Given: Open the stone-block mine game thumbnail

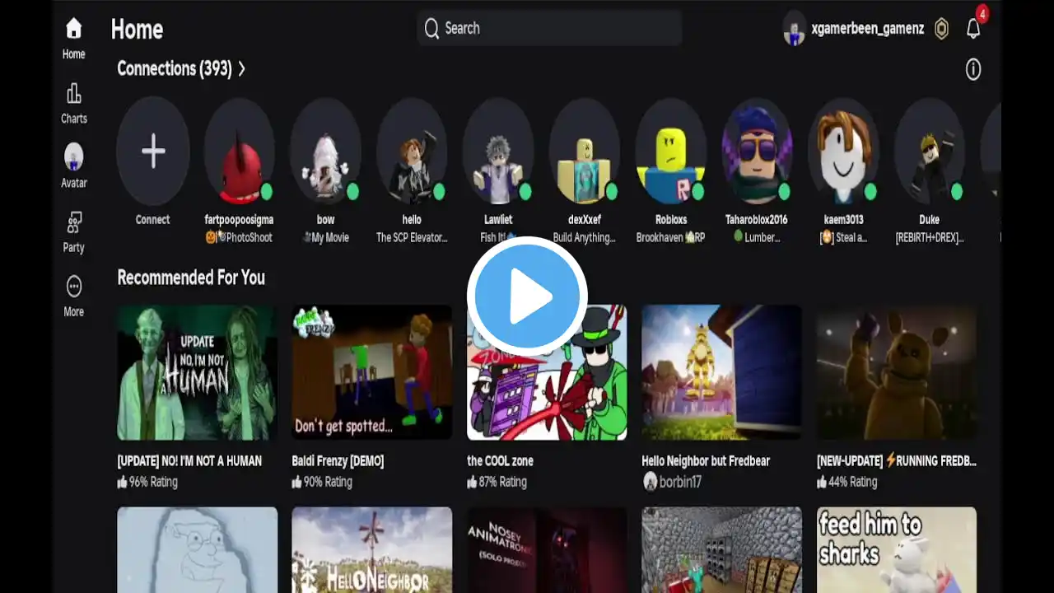Looking at the screenshot, I should pyautogui.click(x=722, y=549).
